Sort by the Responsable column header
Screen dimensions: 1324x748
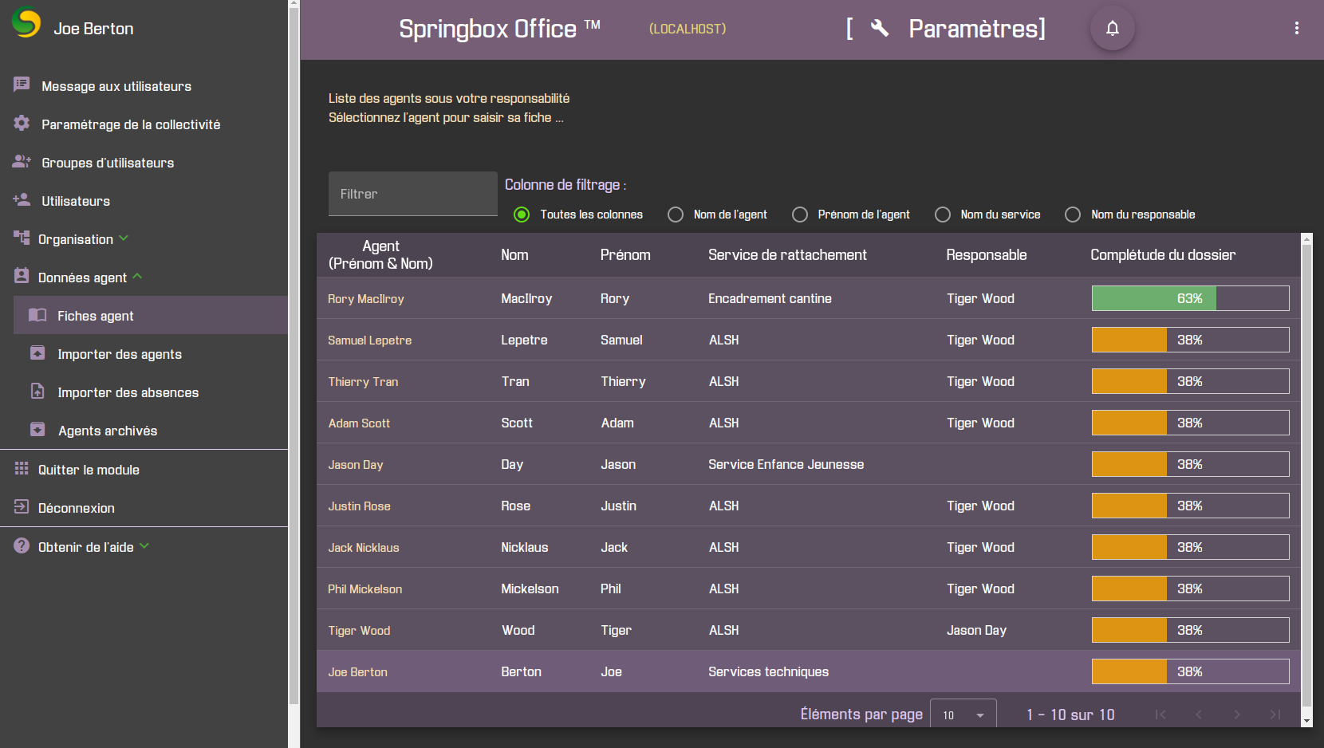point(987,255)
